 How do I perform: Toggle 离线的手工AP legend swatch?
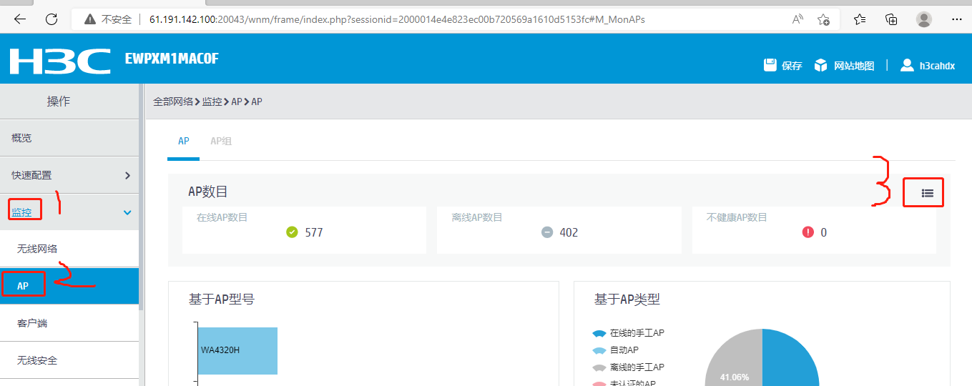pyautogui.click(x=599, y=367)
